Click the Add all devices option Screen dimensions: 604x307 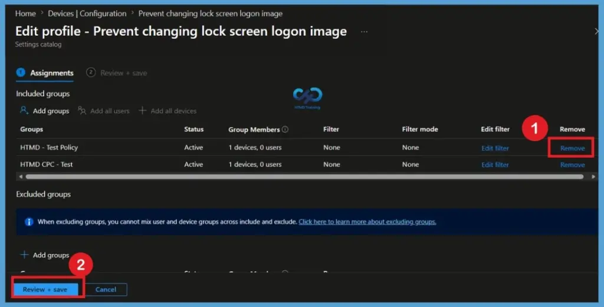click(x=168, y=111)
